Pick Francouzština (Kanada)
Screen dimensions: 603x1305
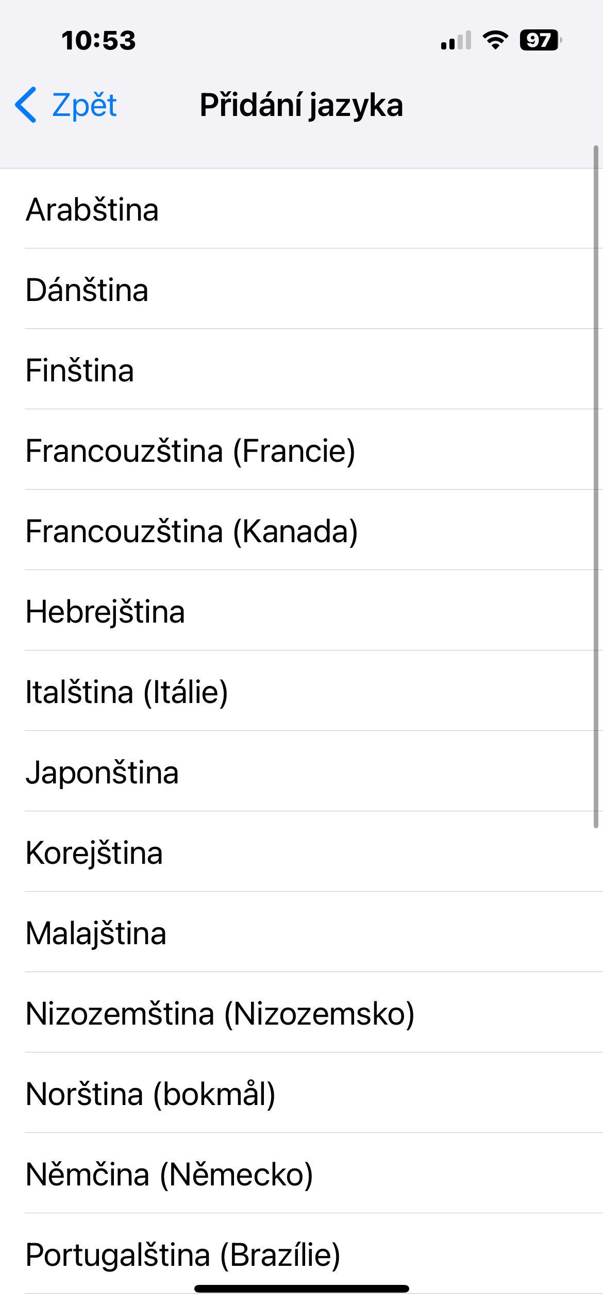click(x=192, y=531)
